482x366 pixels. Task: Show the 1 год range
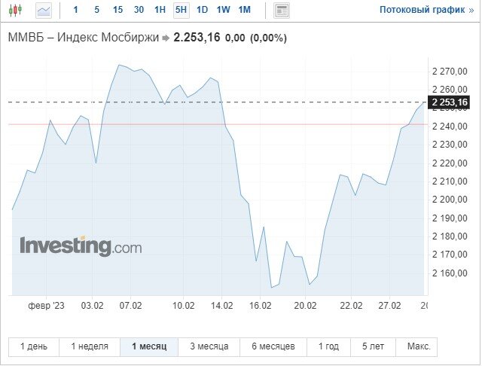pos(328,346)
